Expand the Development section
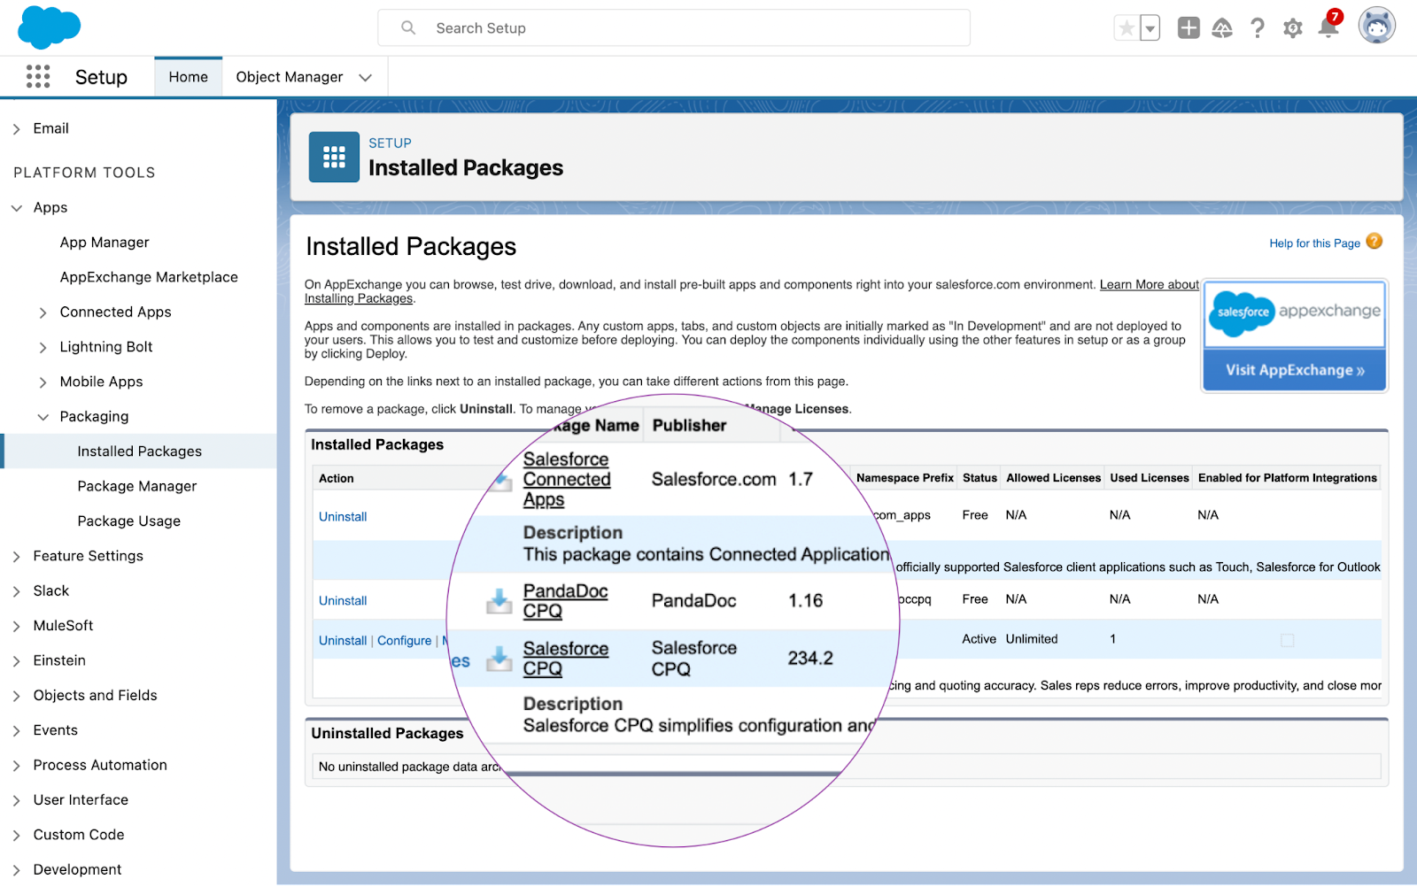This screenshot has height=887, width=1417. click(x=17, y=870)
